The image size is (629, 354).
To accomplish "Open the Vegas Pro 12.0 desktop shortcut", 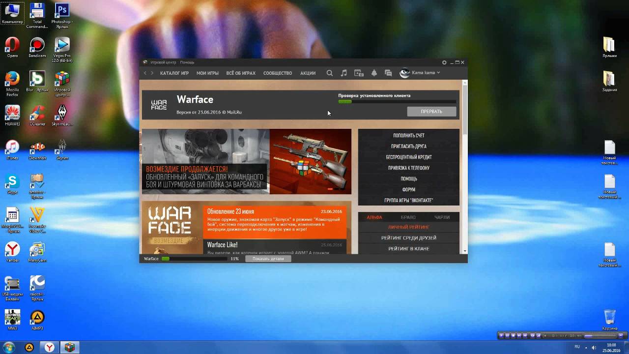I will click(x=62, y=50).
